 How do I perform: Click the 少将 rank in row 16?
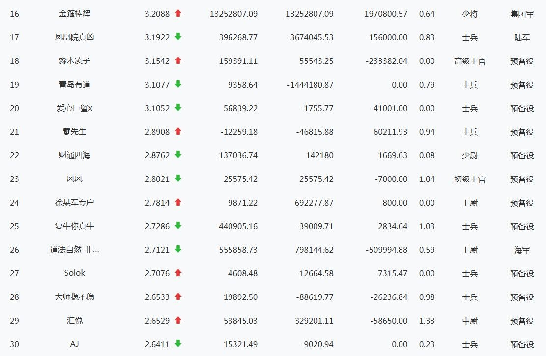click(470, 14)
